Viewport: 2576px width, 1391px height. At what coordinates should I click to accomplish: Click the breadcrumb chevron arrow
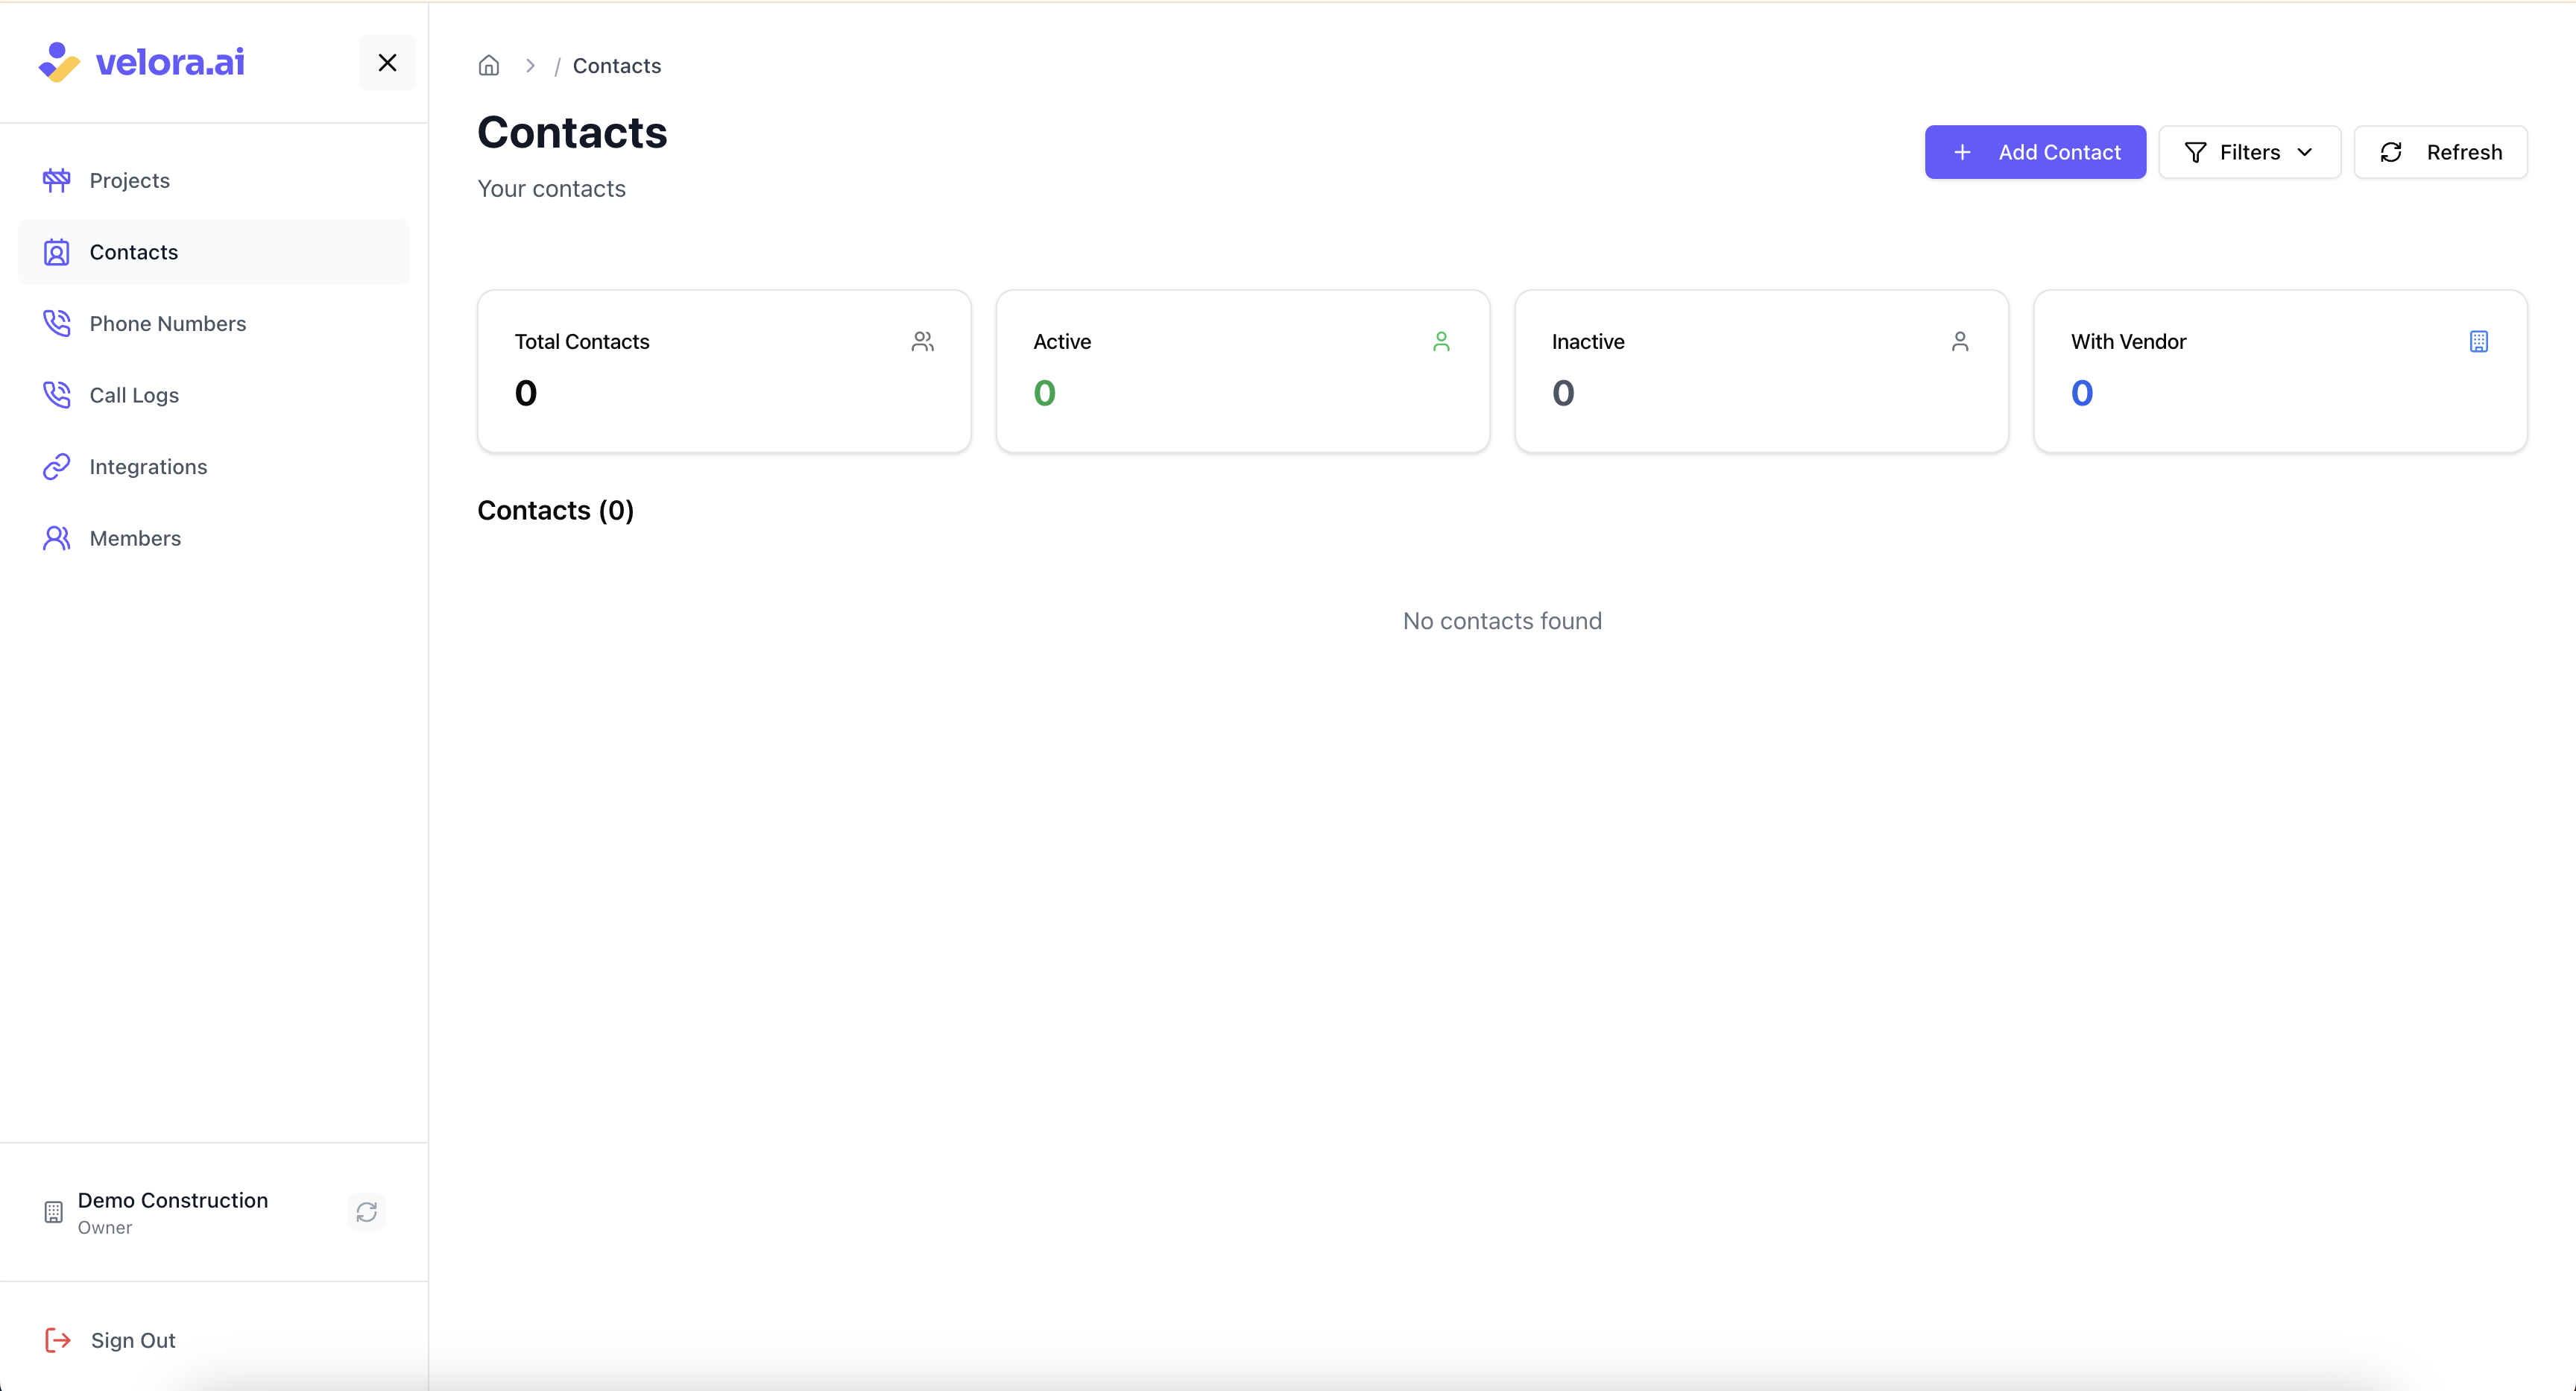tap(530, 65)
